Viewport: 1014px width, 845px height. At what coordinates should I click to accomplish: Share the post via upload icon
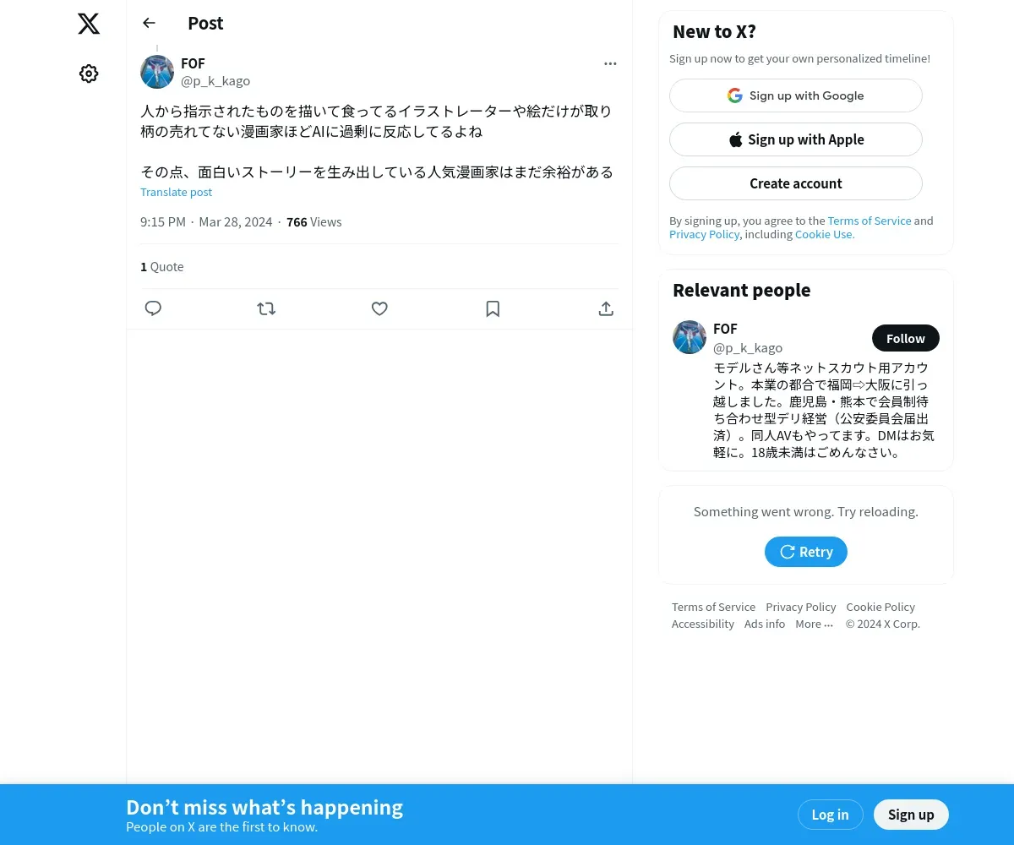click(x=606, y=308)
